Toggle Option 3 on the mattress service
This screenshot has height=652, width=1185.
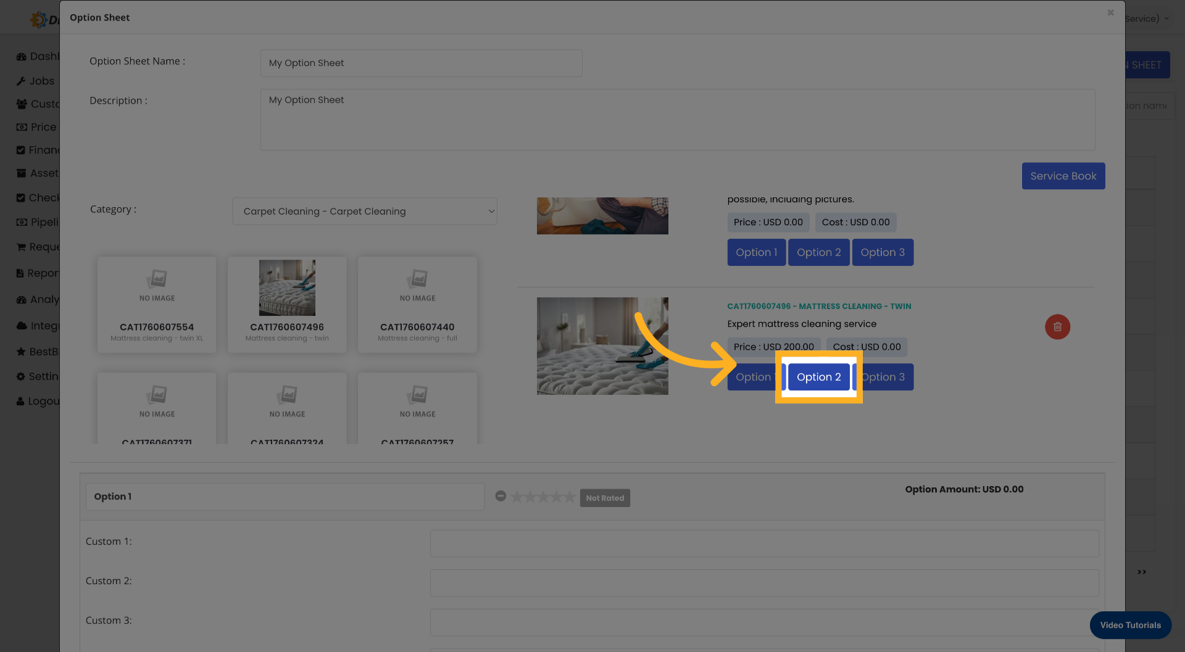pyautogui.click(x=883, y=377)
